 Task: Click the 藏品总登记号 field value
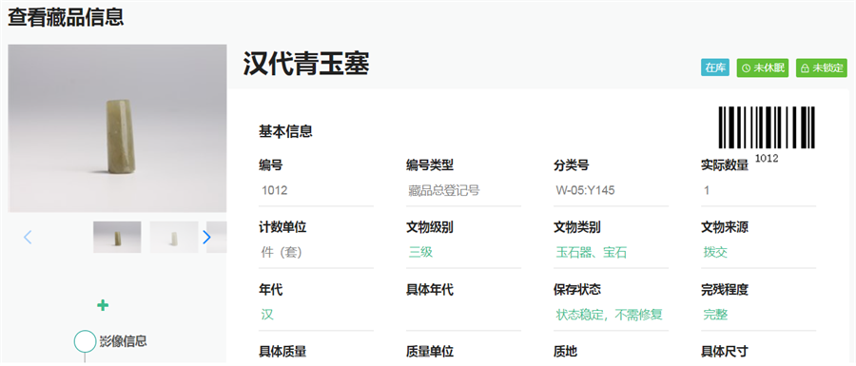(x=444, y=190)
